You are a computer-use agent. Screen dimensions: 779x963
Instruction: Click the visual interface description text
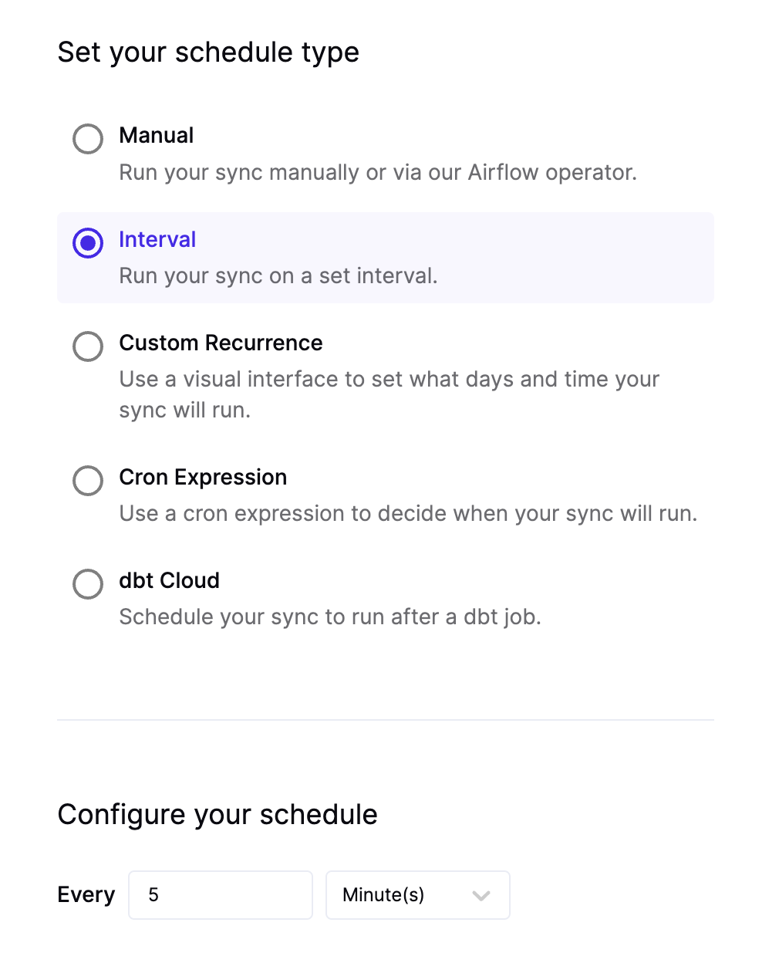pyautogui.click(x=389, y=394)
